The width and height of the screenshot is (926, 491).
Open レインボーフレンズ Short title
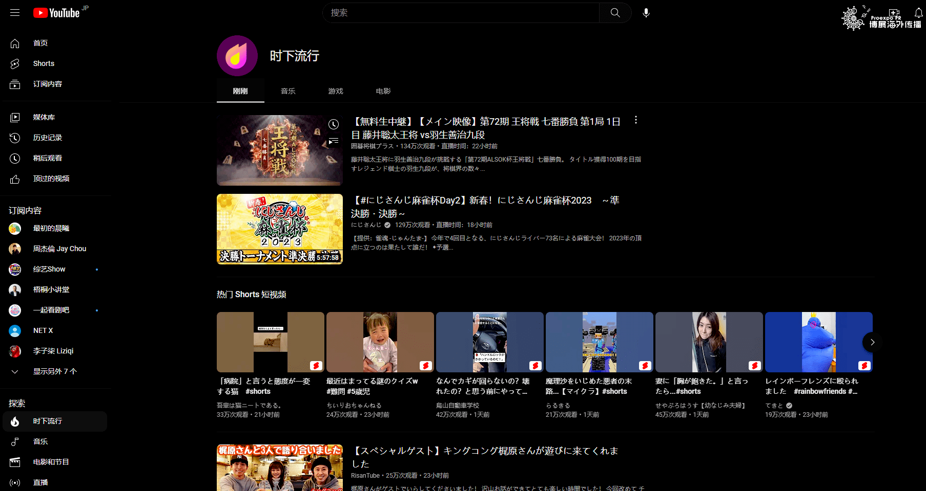[x=812, y=386]
